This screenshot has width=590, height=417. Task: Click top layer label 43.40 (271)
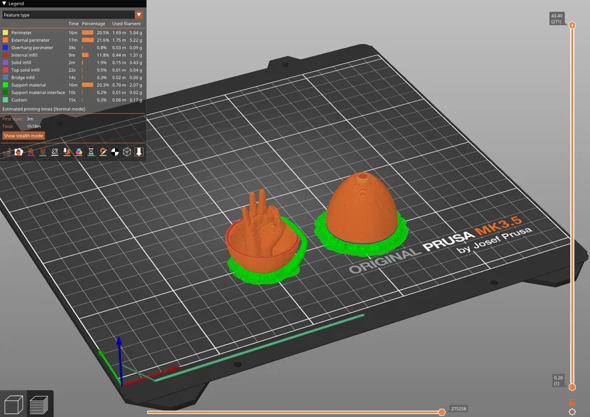click(x=557, y=19)
